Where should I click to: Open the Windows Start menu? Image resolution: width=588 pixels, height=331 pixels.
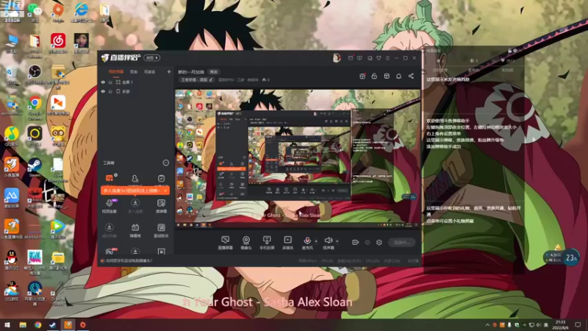7,324
